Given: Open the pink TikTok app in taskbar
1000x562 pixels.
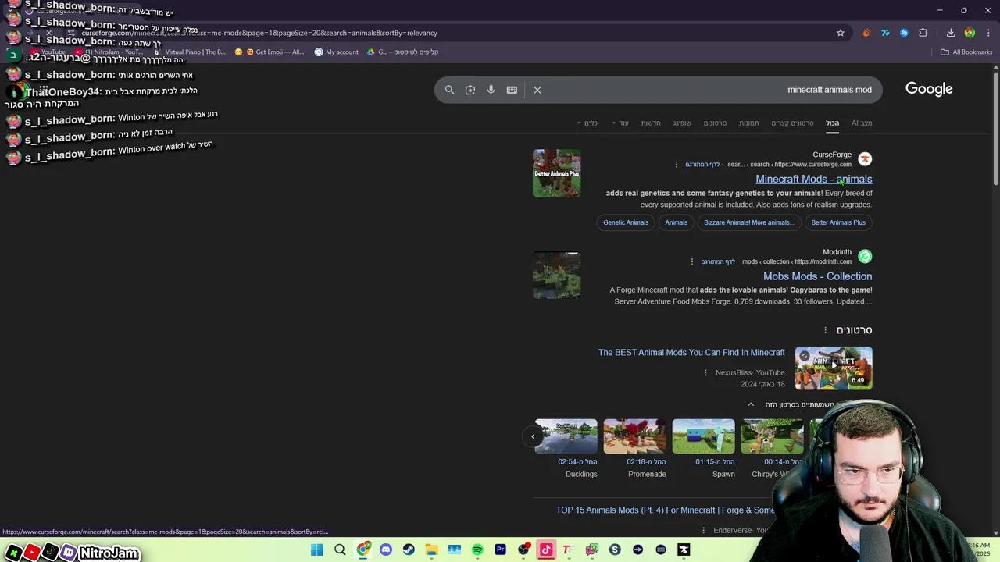Looking at the screenshot, I should tap(546, 550).
